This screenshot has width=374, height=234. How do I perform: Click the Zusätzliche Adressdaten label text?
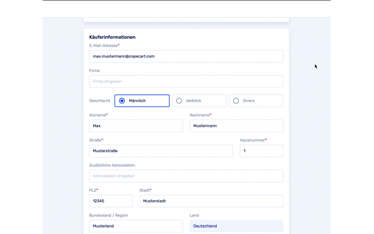pos(112,165)
